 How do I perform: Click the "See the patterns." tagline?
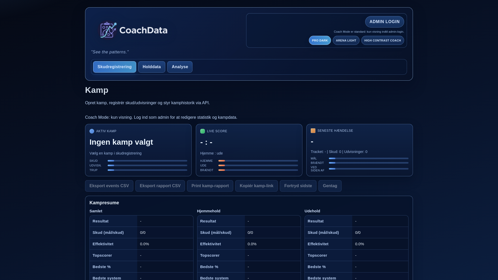pos(110,52)
